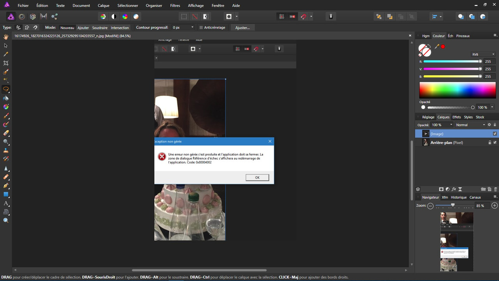Expand the snapping options arrow

click(311, 16)
